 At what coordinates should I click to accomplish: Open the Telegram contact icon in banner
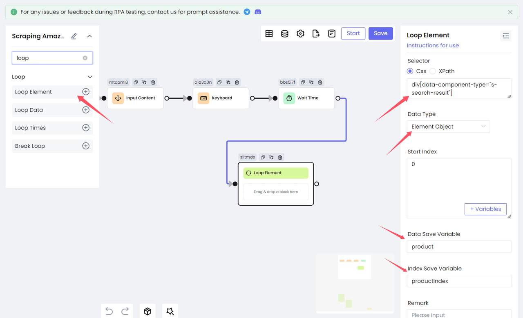[247, 12]
